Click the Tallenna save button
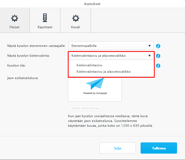Viewport: 185px width, 160px height. [159, 148]
